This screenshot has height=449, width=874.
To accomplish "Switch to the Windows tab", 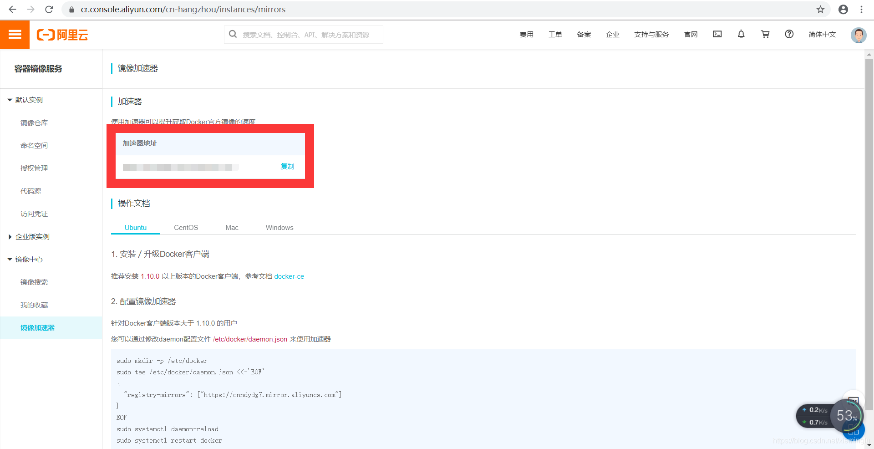I will pos(279,227).
